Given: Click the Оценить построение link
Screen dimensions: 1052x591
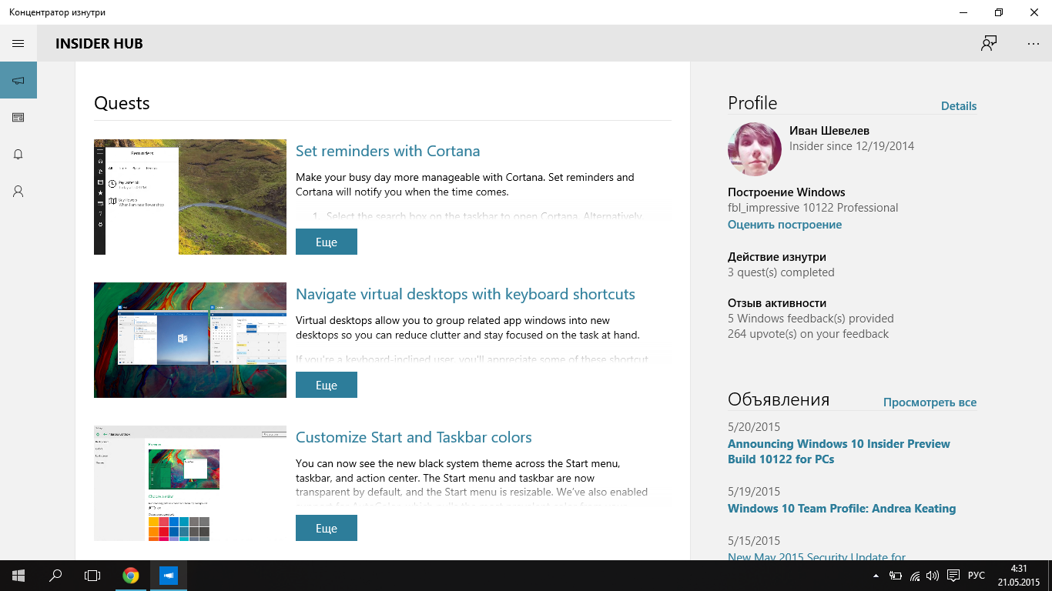Looking at the screenshot, I should (x=785, y=225).
